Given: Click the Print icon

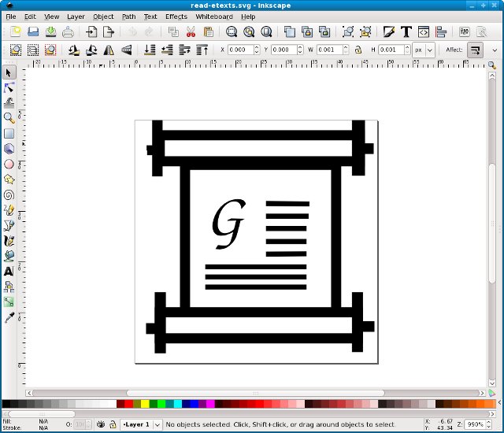Looking at the screenshot, I should (x=69, y=31).
